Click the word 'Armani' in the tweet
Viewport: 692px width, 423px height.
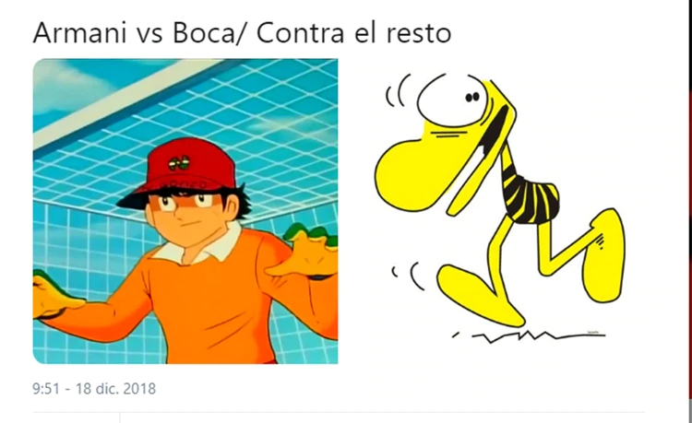tap(80, 32)
